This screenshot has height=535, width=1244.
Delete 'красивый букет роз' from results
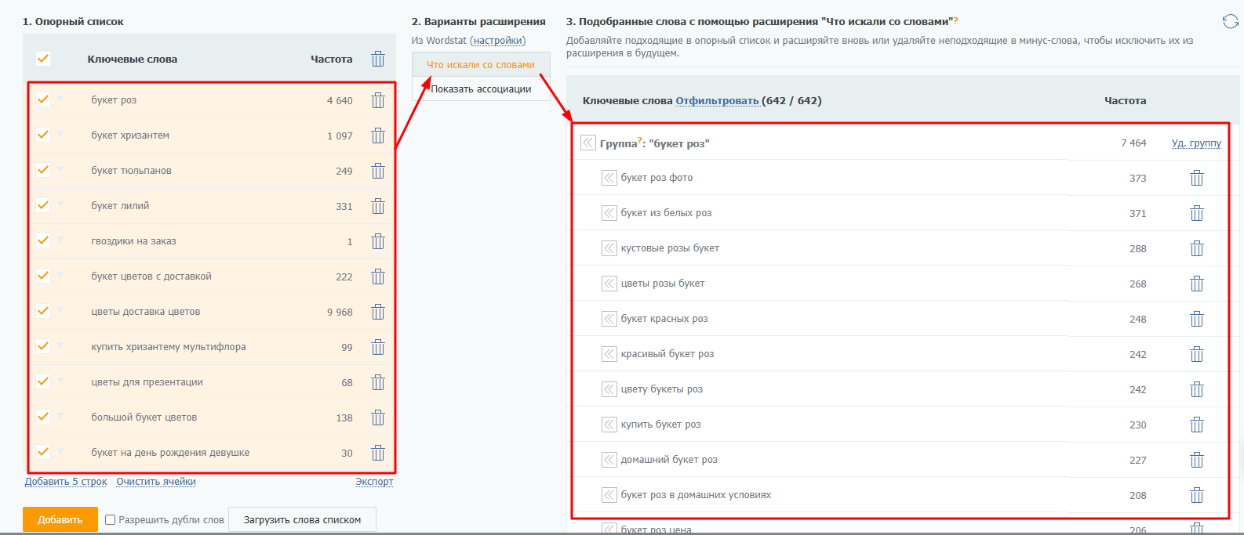pos(1196,354)
